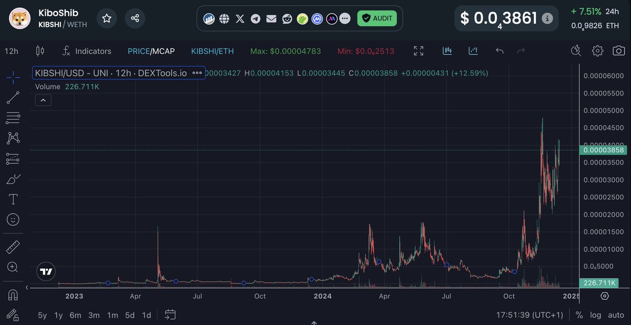Image resolution: width=631 pixels, height=325 pixels.
Task: Open legend options three dots
Action: pyautogui.click(x=197, y=73)
